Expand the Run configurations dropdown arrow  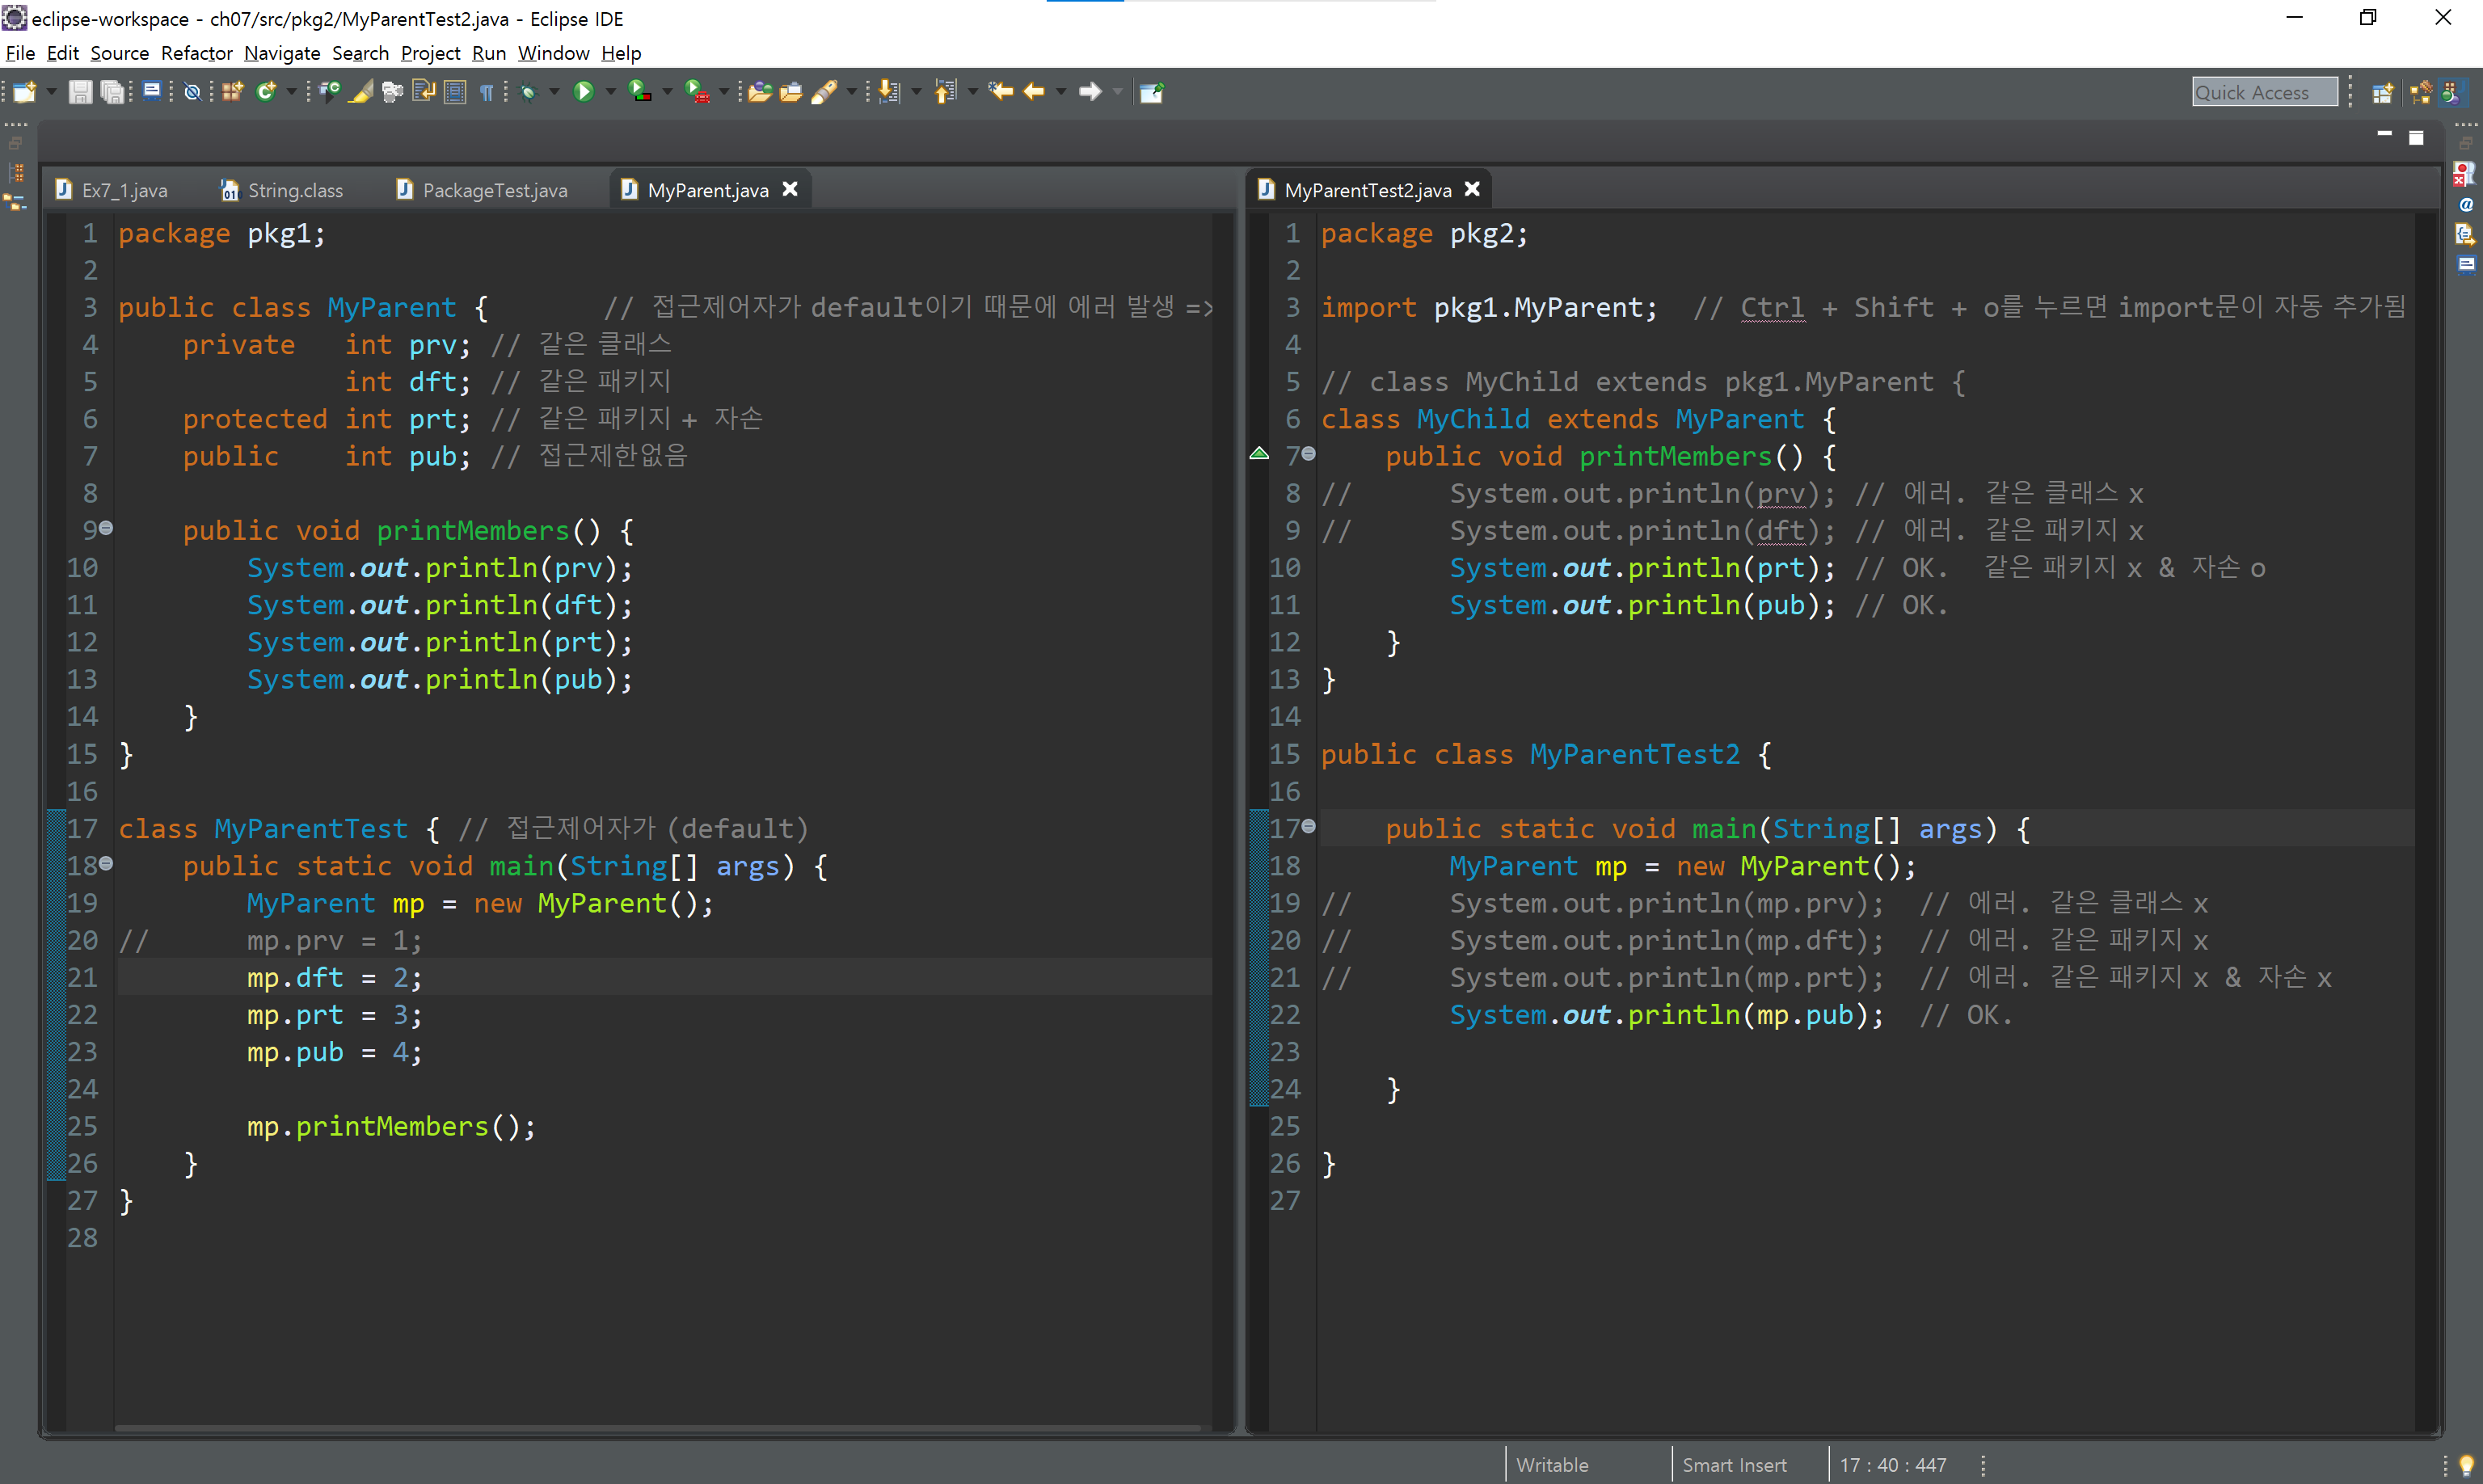click(610, 92)
